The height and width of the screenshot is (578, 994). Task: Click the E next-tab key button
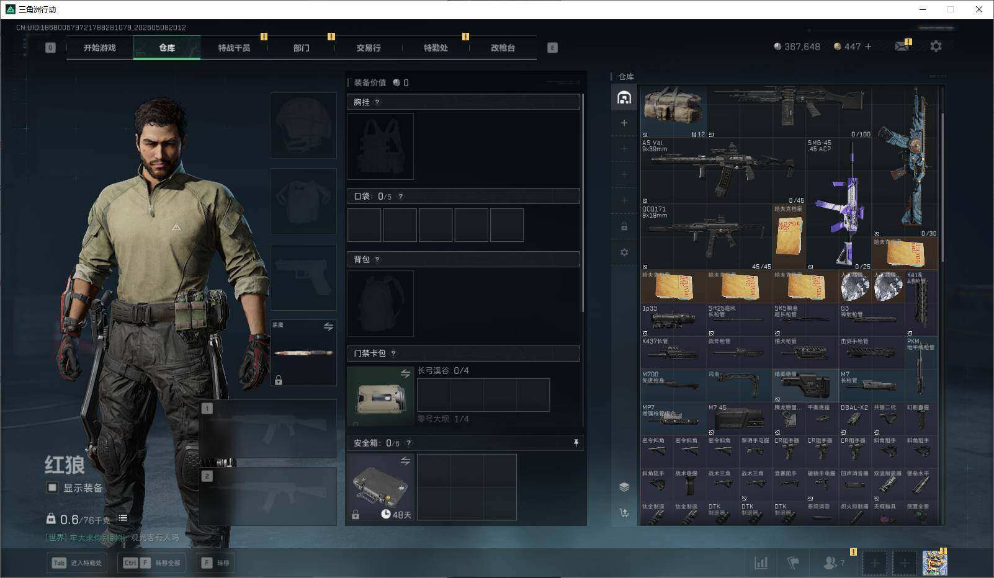[x=552, y=48]
